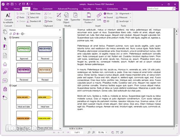Switch to the Comment ribbon tab

click(x=47, y=9)
